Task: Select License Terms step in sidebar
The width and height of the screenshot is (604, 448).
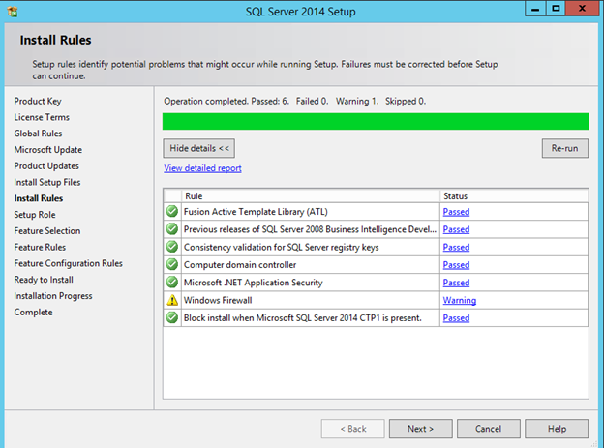Action: pos(42,117)
